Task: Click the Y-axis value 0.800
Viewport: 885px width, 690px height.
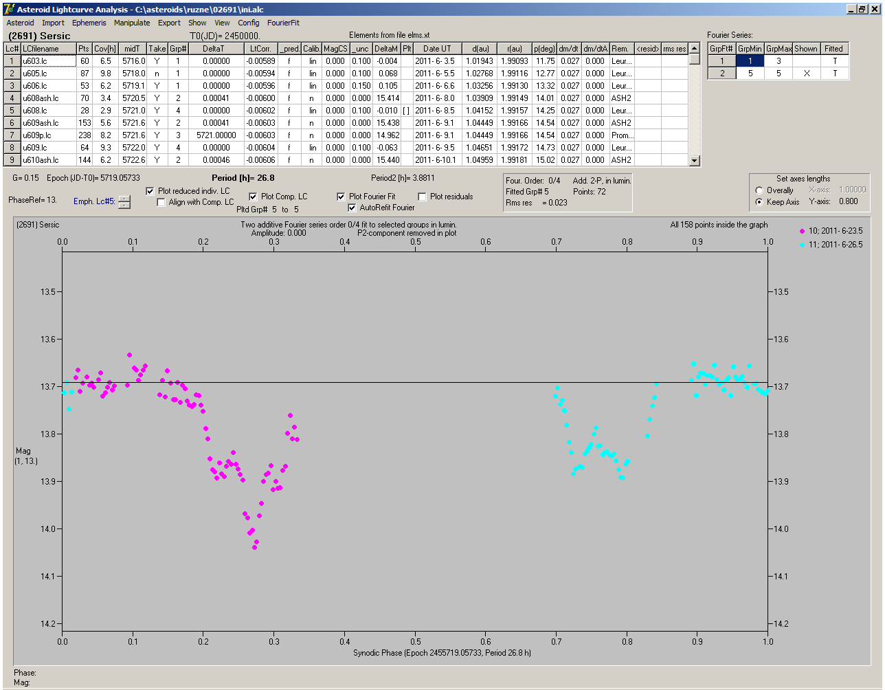Action: [848, 202]
